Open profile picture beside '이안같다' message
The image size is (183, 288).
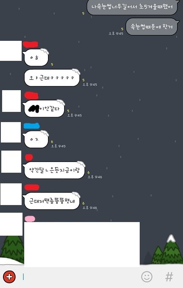tap(11, 101)
